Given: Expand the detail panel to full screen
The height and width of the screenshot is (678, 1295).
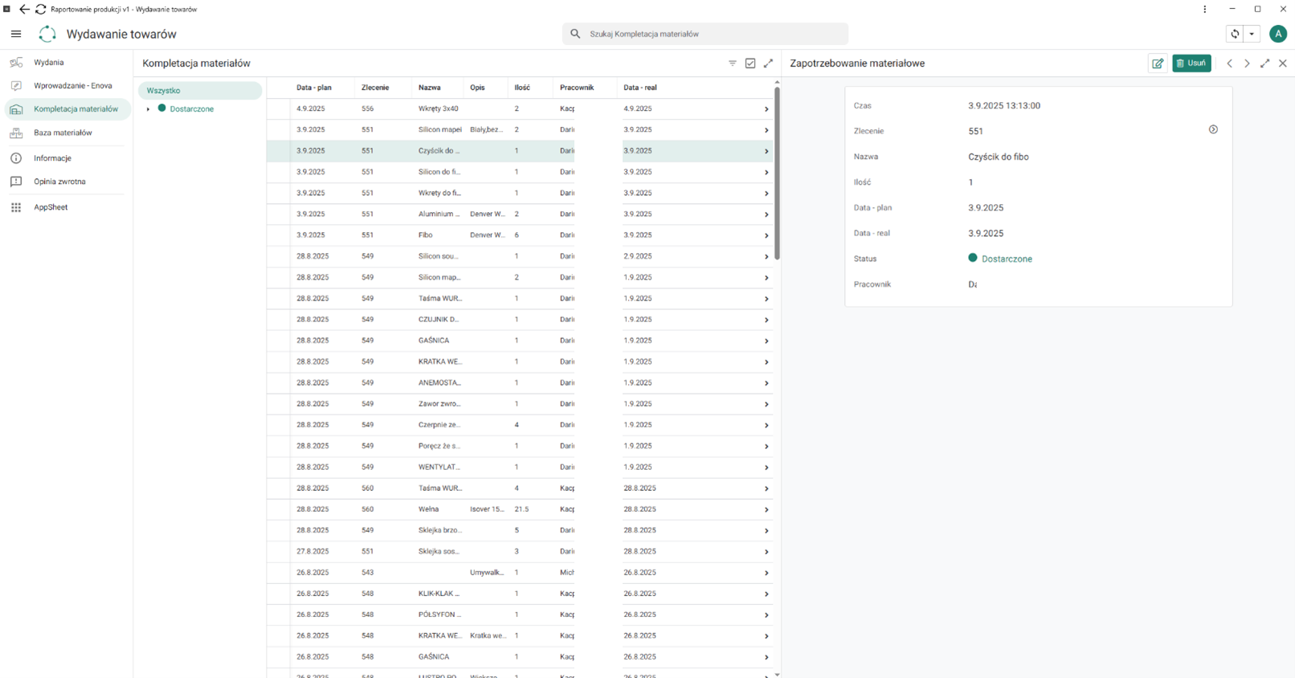Looking at the screenshot, I should (x=1264, y=63).
